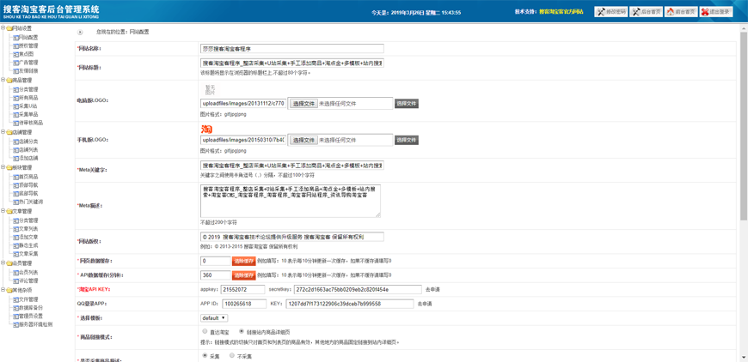Select 直达淘宝 link mode radio
This screenshot has height=362, width=748.
coord(205,331)
